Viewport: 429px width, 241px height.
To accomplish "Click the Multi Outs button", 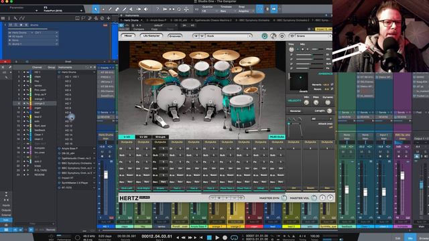I will [277, 137].
